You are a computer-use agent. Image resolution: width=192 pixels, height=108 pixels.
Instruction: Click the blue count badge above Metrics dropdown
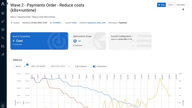pyautogui.click(x=27, y=64)
